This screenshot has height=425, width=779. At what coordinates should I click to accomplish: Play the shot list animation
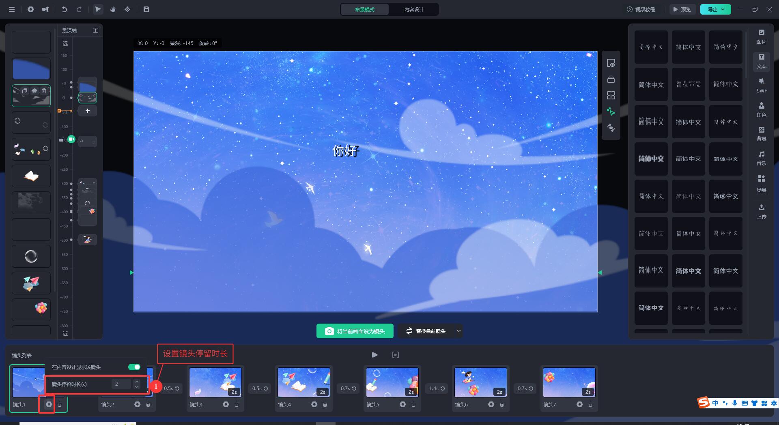pos(374,355)
